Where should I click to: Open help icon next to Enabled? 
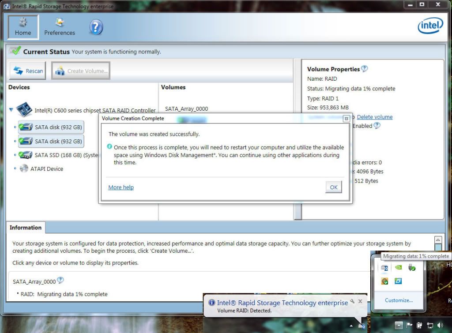click(377, 126)
